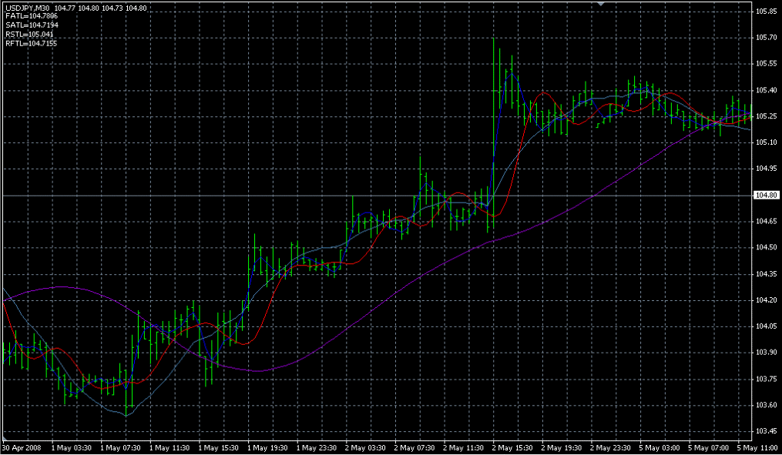Click the 1 May 19:30 time label
This screenshot has width=782, height=455.
(269, 447)
